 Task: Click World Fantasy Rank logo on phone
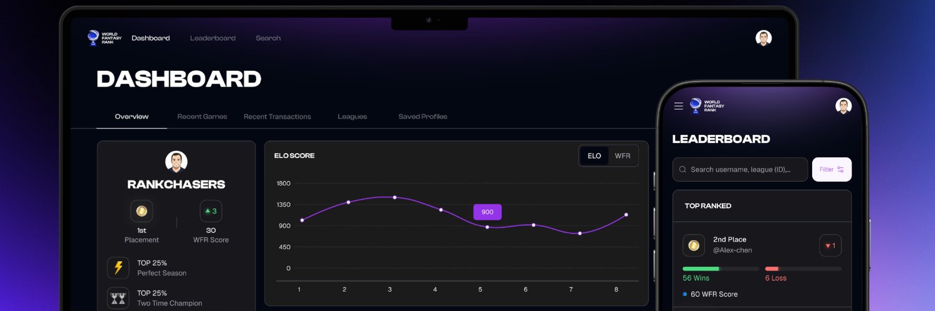click(x=707, y=106)
